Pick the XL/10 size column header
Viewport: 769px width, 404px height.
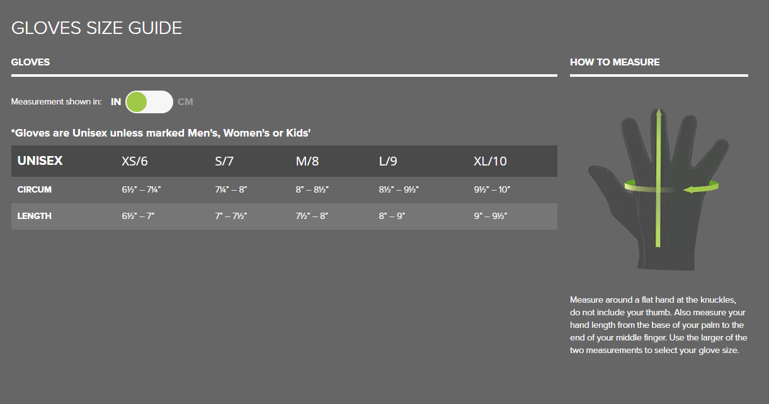[x=490, y=162]
